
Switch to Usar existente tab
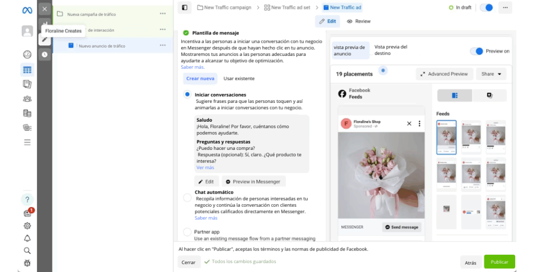(239, 79)
